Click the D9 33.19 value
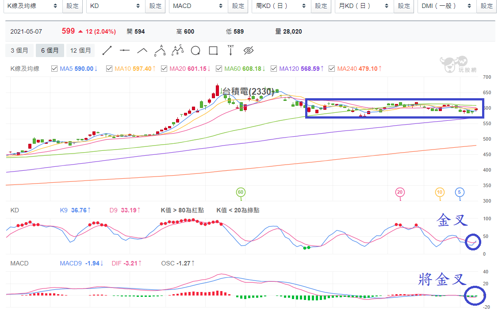 click(x=125, y=210)
